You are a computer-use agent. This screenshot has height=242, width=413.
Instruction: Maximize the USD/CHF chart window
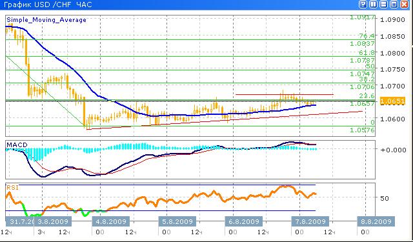click(x=394, y=5)
